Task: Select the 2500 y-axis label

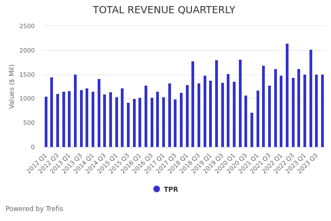Action: [27, 26]
